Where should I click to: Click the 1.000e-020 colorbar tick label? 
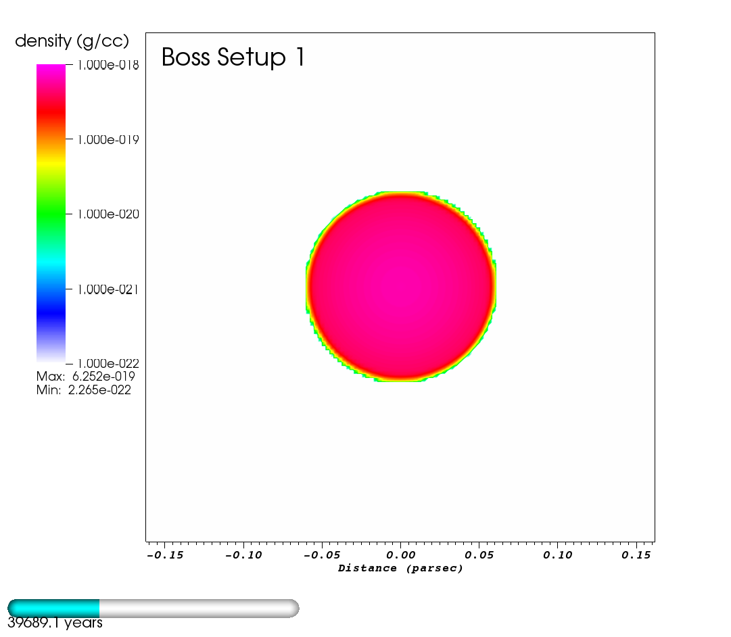tap(108, 214)
